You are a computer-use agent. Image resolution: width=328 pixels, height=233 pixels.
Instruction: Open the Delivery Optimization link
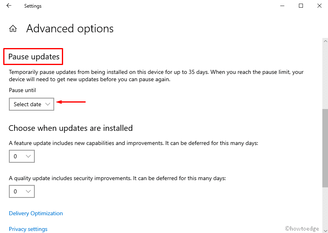[x=36, y=213]
